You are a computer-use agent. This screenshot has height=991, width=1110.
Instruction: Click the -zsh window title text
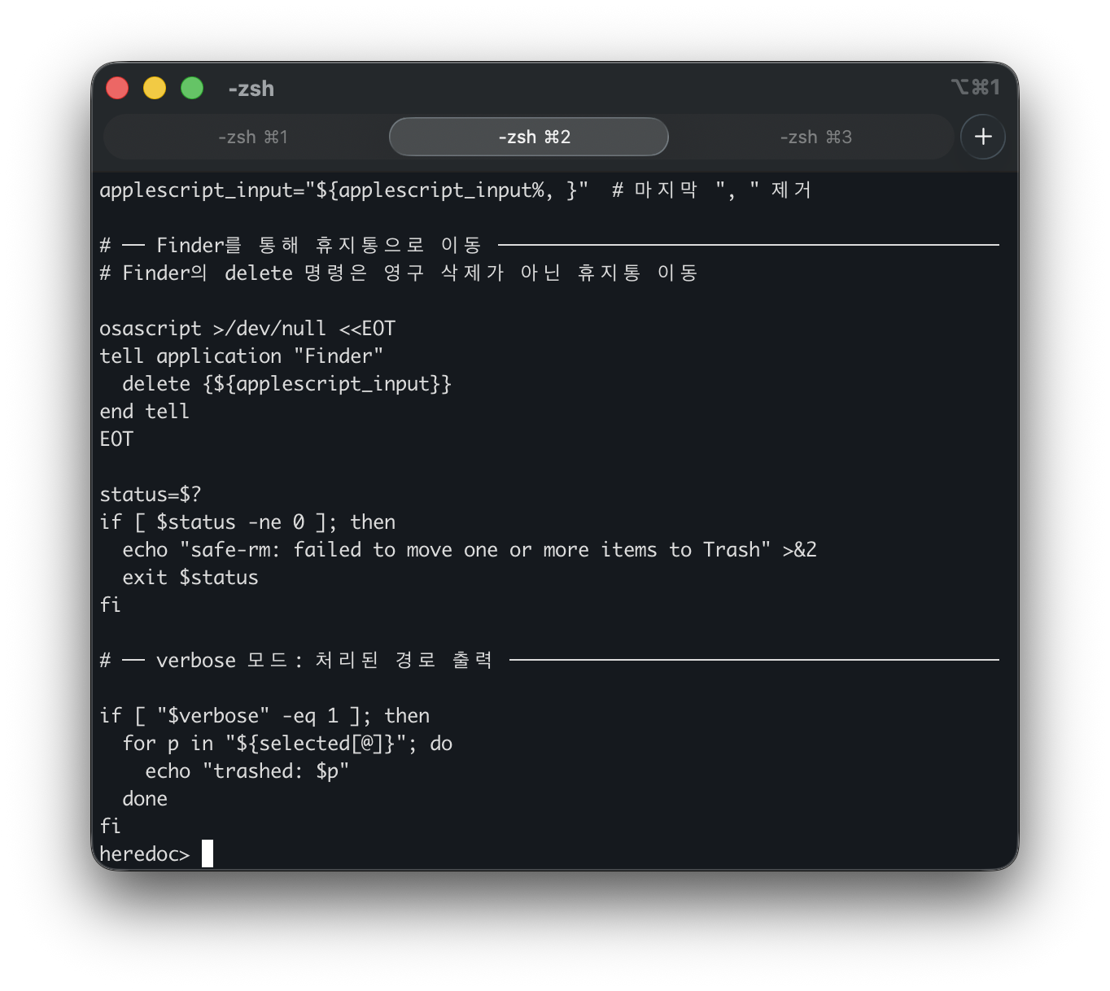point(251,89)
